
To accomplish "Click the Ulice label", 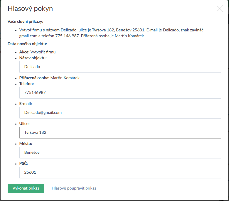I will tap(24, 124).
